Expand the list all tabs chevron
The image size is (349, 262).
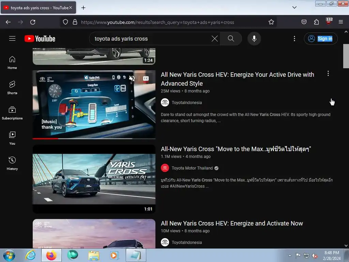click(294, 8)
